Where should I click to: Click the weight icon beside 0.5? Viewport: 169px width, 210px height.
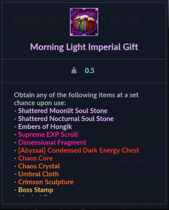pyautogui.click(x=74, y=70)
